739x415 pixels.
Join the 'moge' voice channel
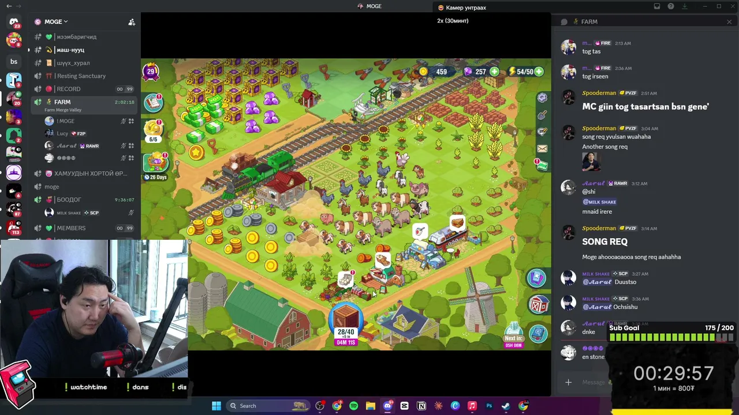[x=84, y=187]
